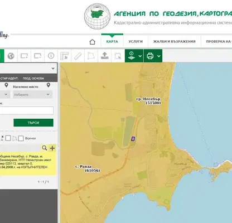Switch to ГЕОД. ОСНОВА tab
The image size is (232, 223).
(x=33, y=79)
